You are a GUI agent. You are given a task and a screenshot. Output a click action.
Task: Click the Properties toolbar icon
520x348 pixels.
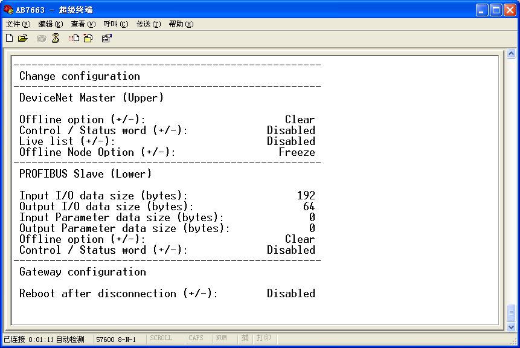tap(106, 38)
